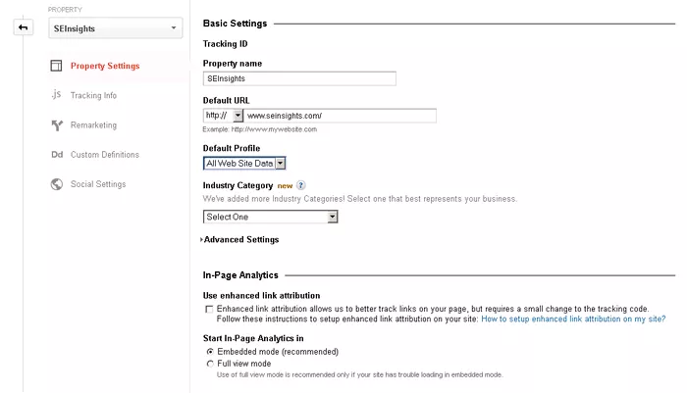The height and width of the screenshot is (393, 687).
Task: Click the Property Settings sidebar icon
Action: tap(56, 66)
